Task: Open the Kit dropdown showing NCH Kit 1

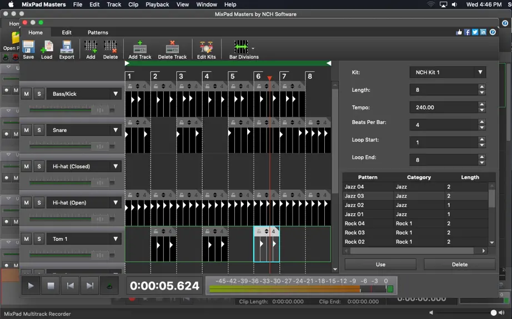Action: coord(448,72)
